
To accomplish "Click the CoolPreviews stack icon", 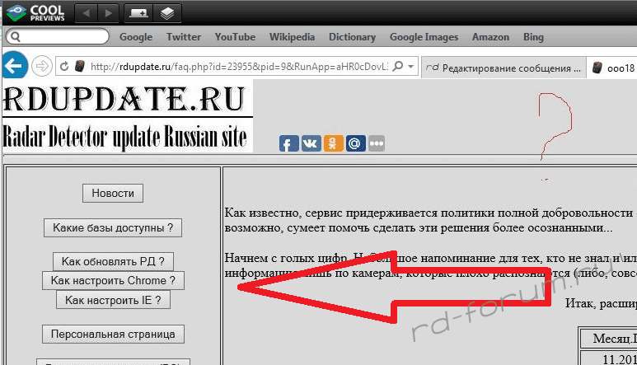I will (167, 13).
